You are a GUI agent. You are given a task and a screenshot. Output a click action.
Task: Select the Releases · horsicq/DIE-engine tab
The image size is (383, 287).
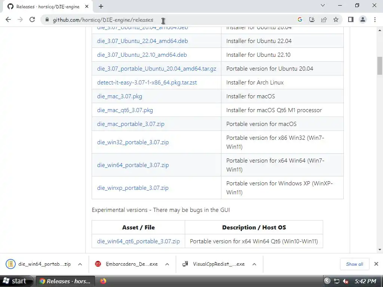(48, 7)
